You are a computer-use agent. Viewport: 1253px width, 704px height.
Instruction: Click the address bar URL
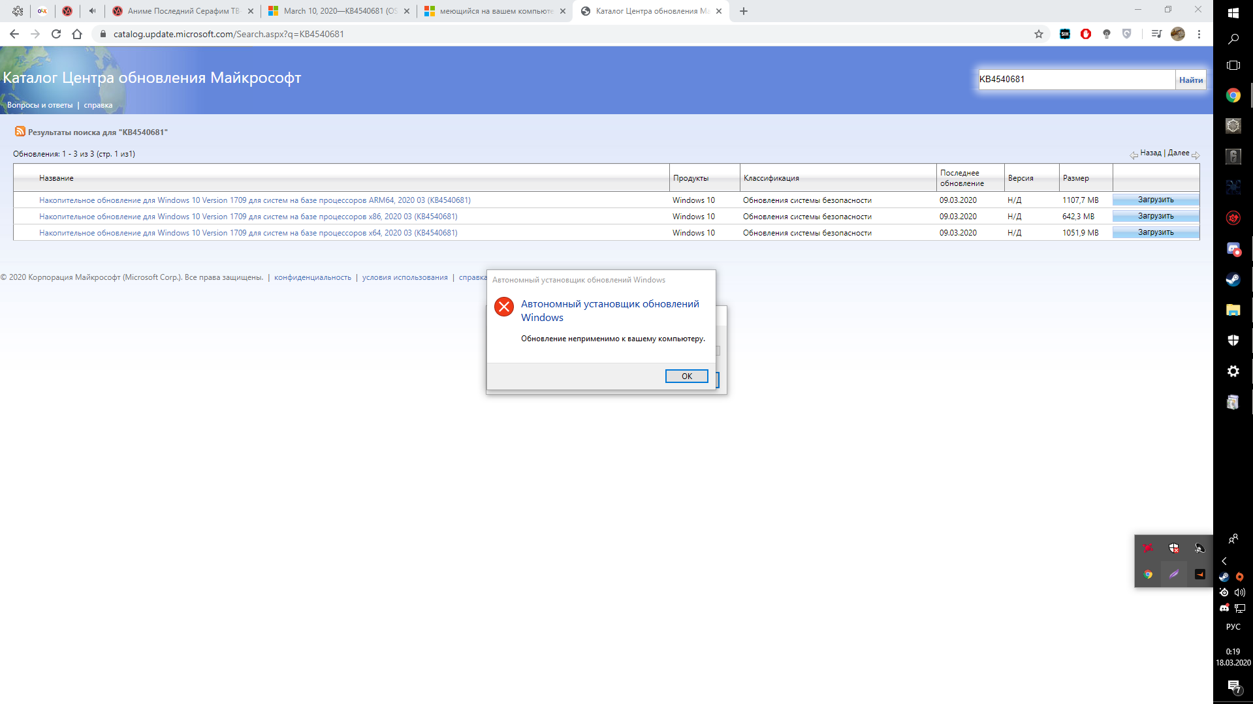(229, 34)
